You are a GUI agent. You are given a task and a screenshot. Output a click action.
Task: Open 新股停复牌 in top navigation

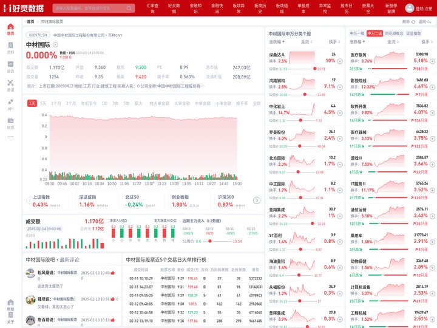[391, 9]
